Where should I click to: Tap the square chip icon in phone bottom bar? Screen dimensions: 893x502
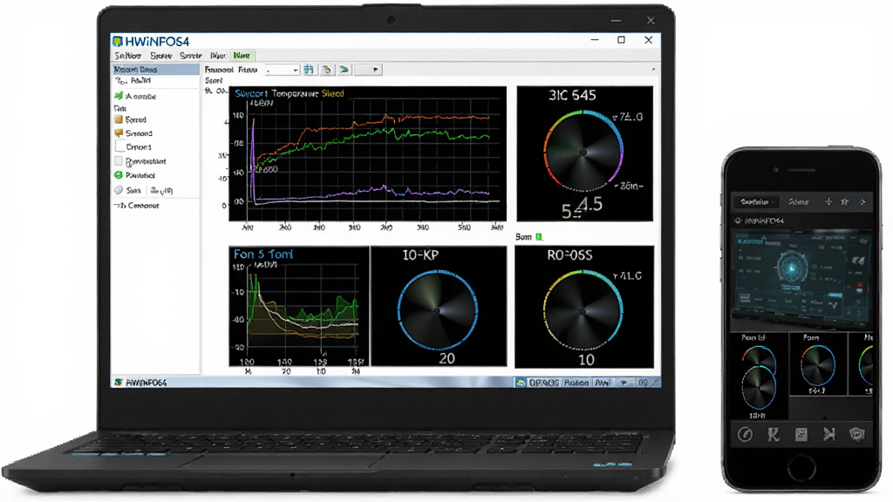click(801, 435)
